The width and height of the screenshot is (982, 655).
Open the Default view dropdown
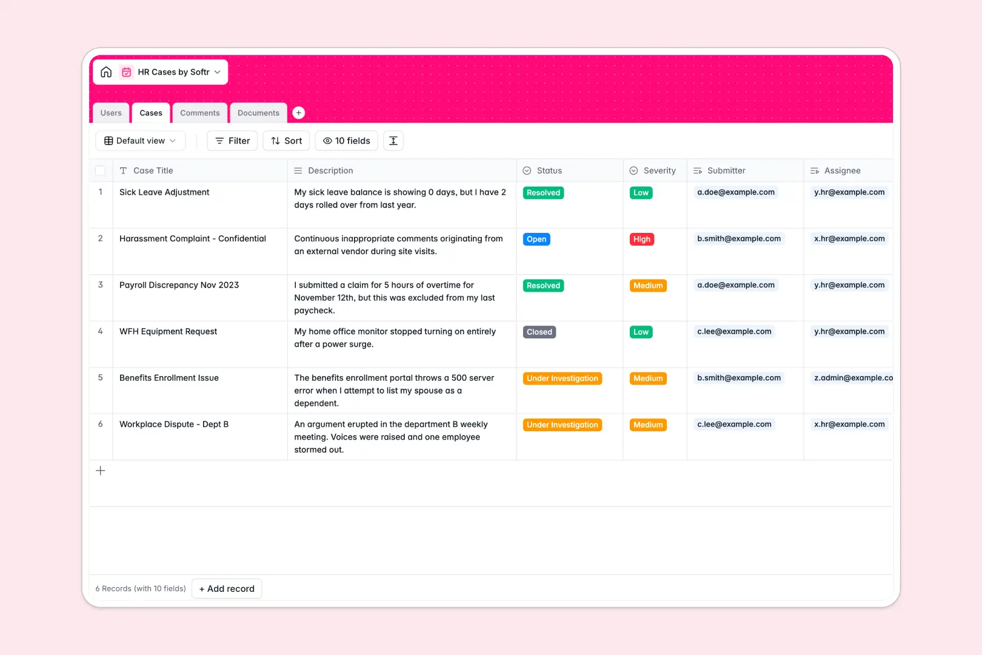click(x=140, y=140)
